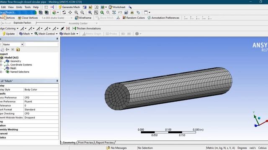This screenshot has height=150, width=268.
Task: Click the yellow folder icon in outline toolbar
Action: click(x=18, y=50)
